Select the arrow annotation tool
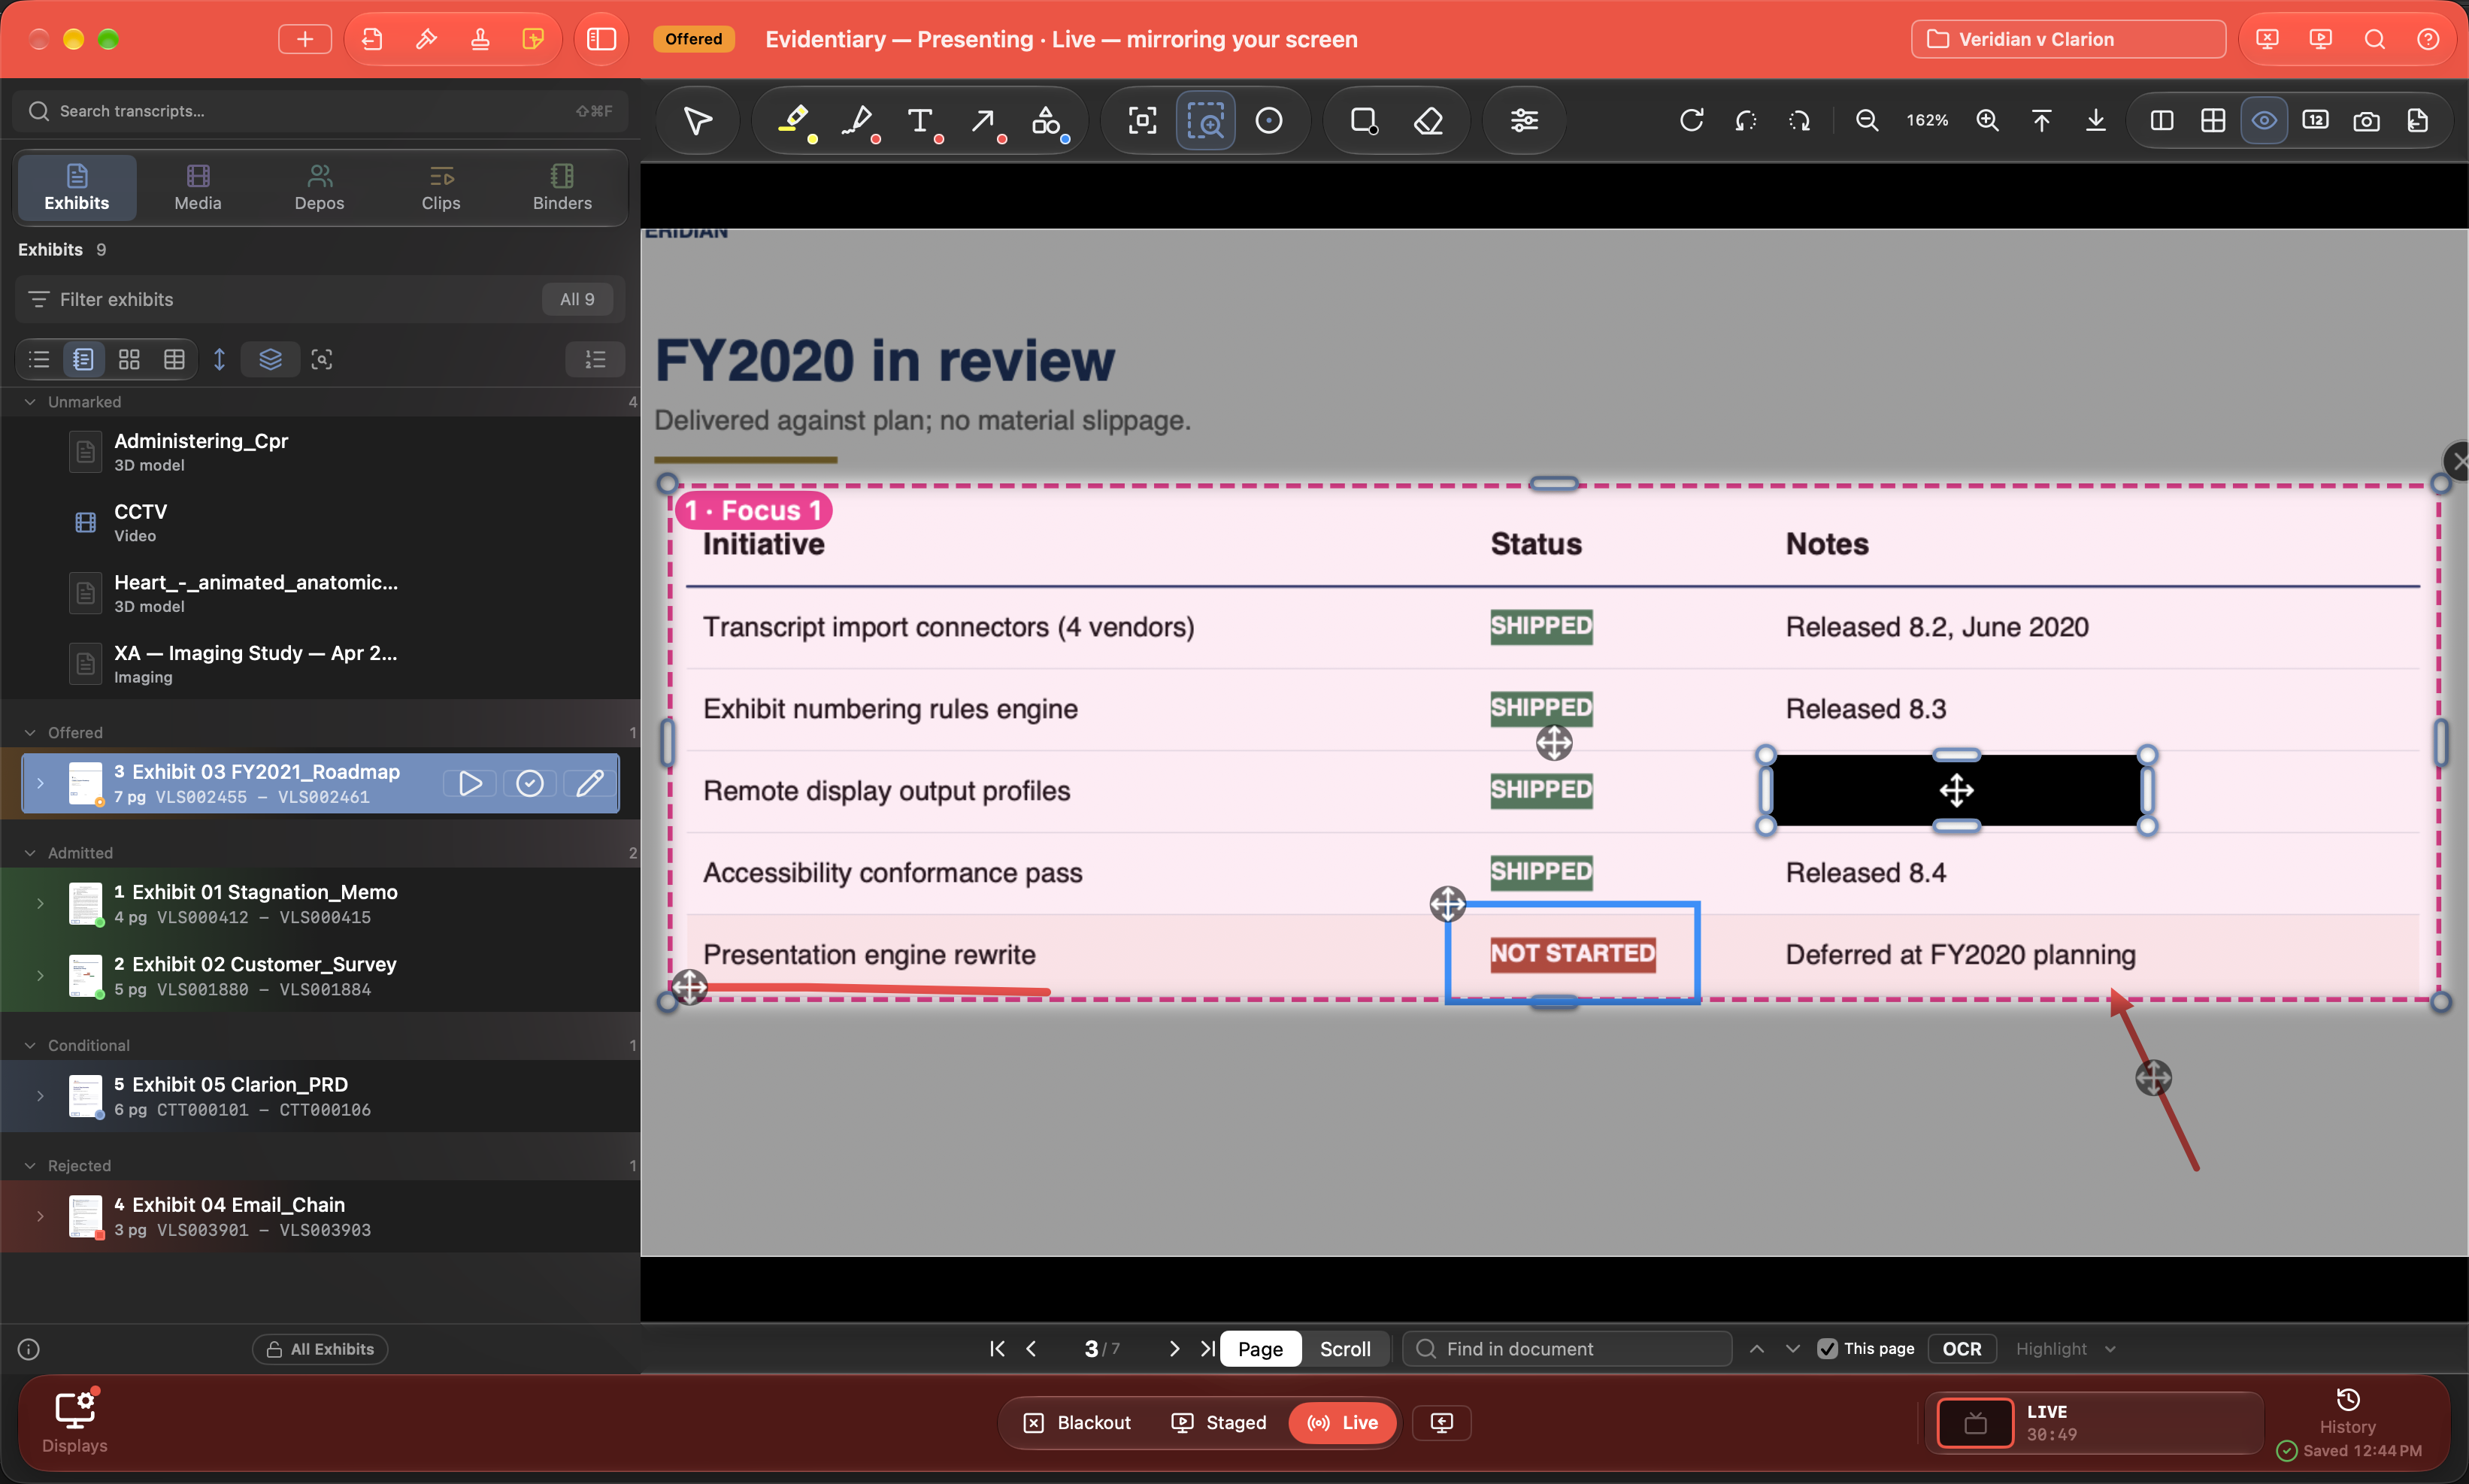Image resolution: width=2469 pixels, height=1484 pixels. click(983, 121)
